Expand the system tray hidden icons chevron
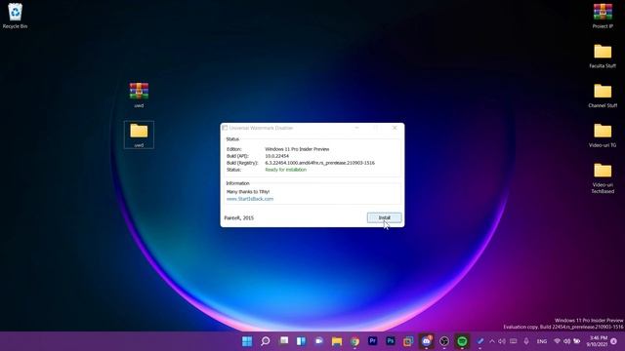 tap(492, 341)
